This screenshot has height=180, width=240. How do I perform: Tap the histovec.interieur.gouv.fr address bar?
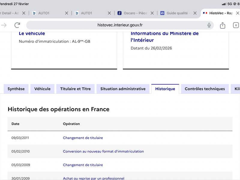(x=120, y=25)
